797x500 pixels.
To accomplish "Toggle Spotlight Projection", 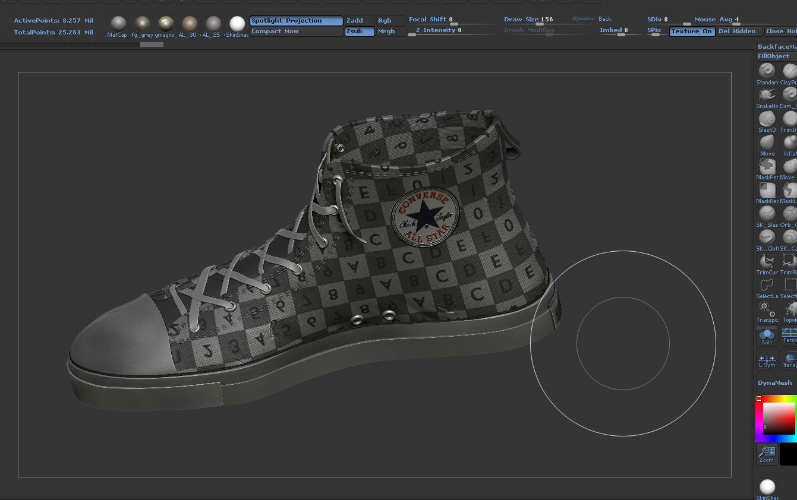I will coord(296,21).
